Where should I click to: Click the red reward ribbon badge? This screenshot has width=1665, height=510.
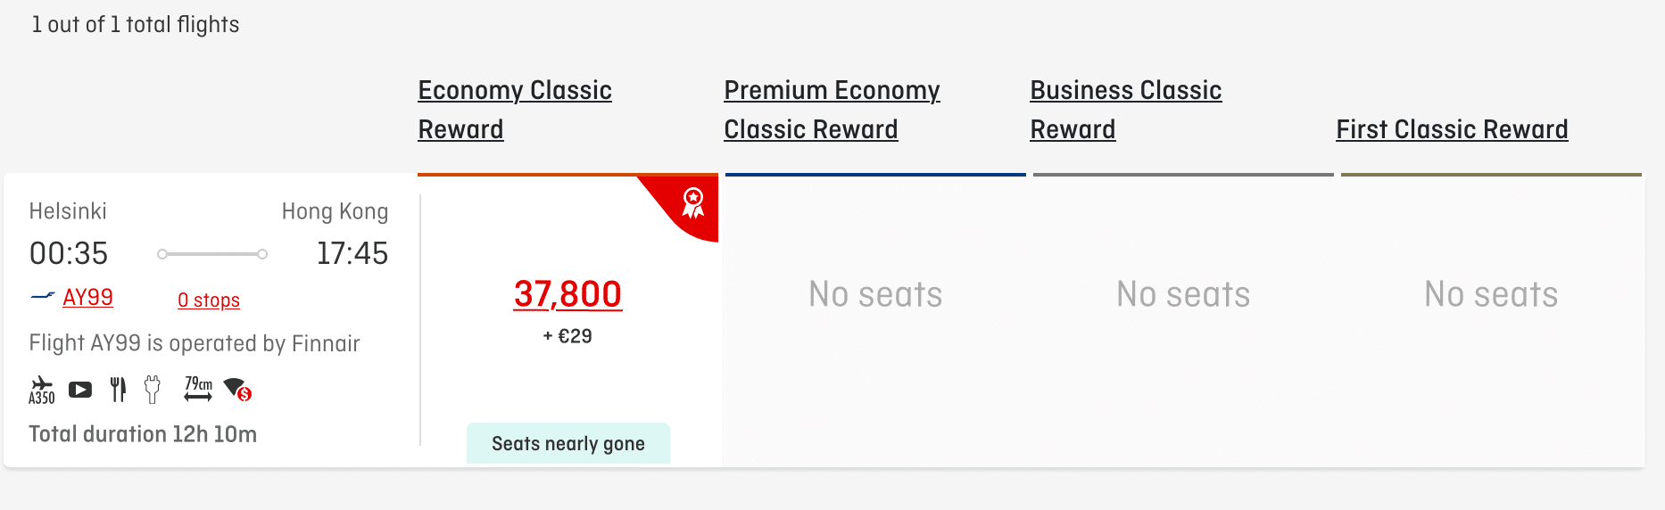(692, 203)
